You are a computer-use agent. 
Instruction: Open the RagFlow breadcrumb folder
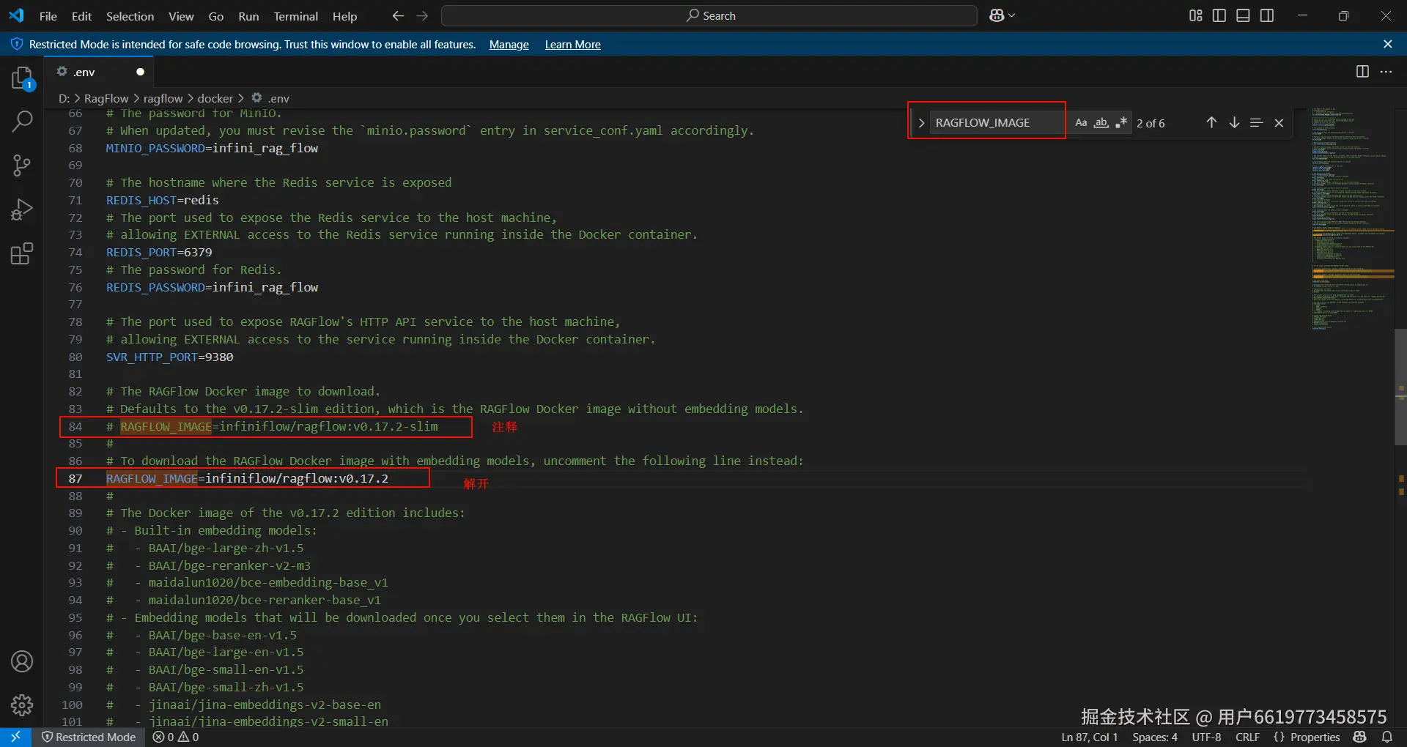(x=106, y=98)
